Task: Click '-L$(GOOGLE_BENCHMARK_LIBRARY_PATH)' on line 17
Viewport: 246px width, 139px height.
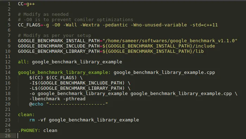Action: tap(77, 88)
